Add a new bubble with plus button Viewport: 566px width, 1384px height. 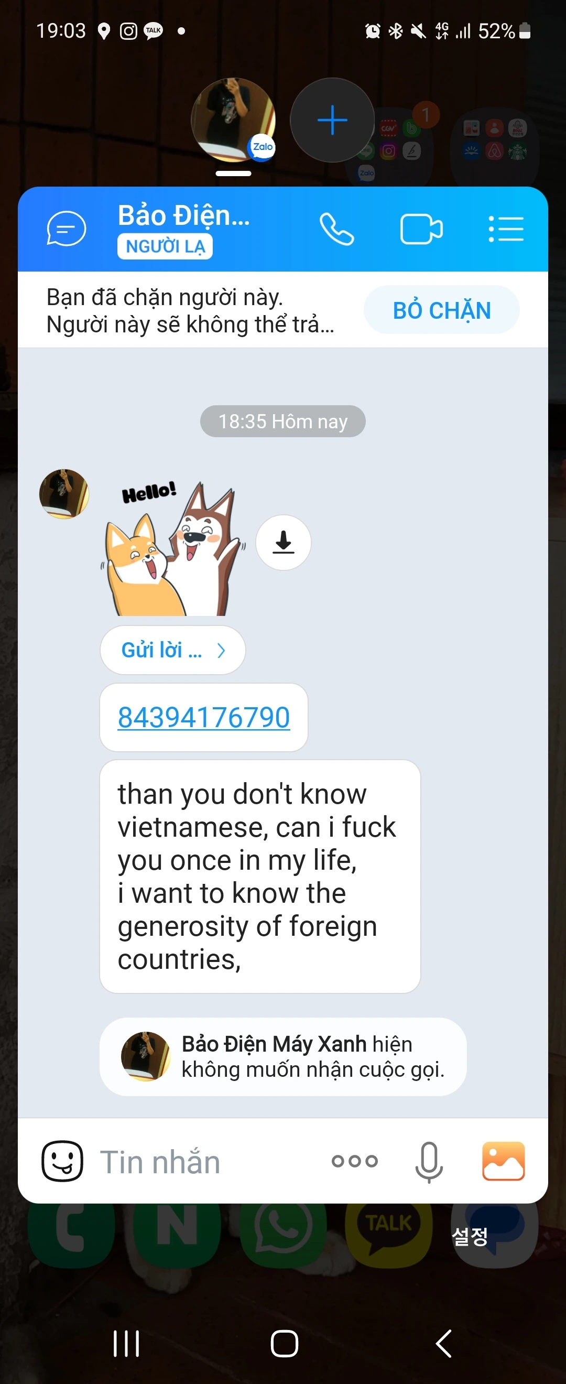tap(332, 120)
